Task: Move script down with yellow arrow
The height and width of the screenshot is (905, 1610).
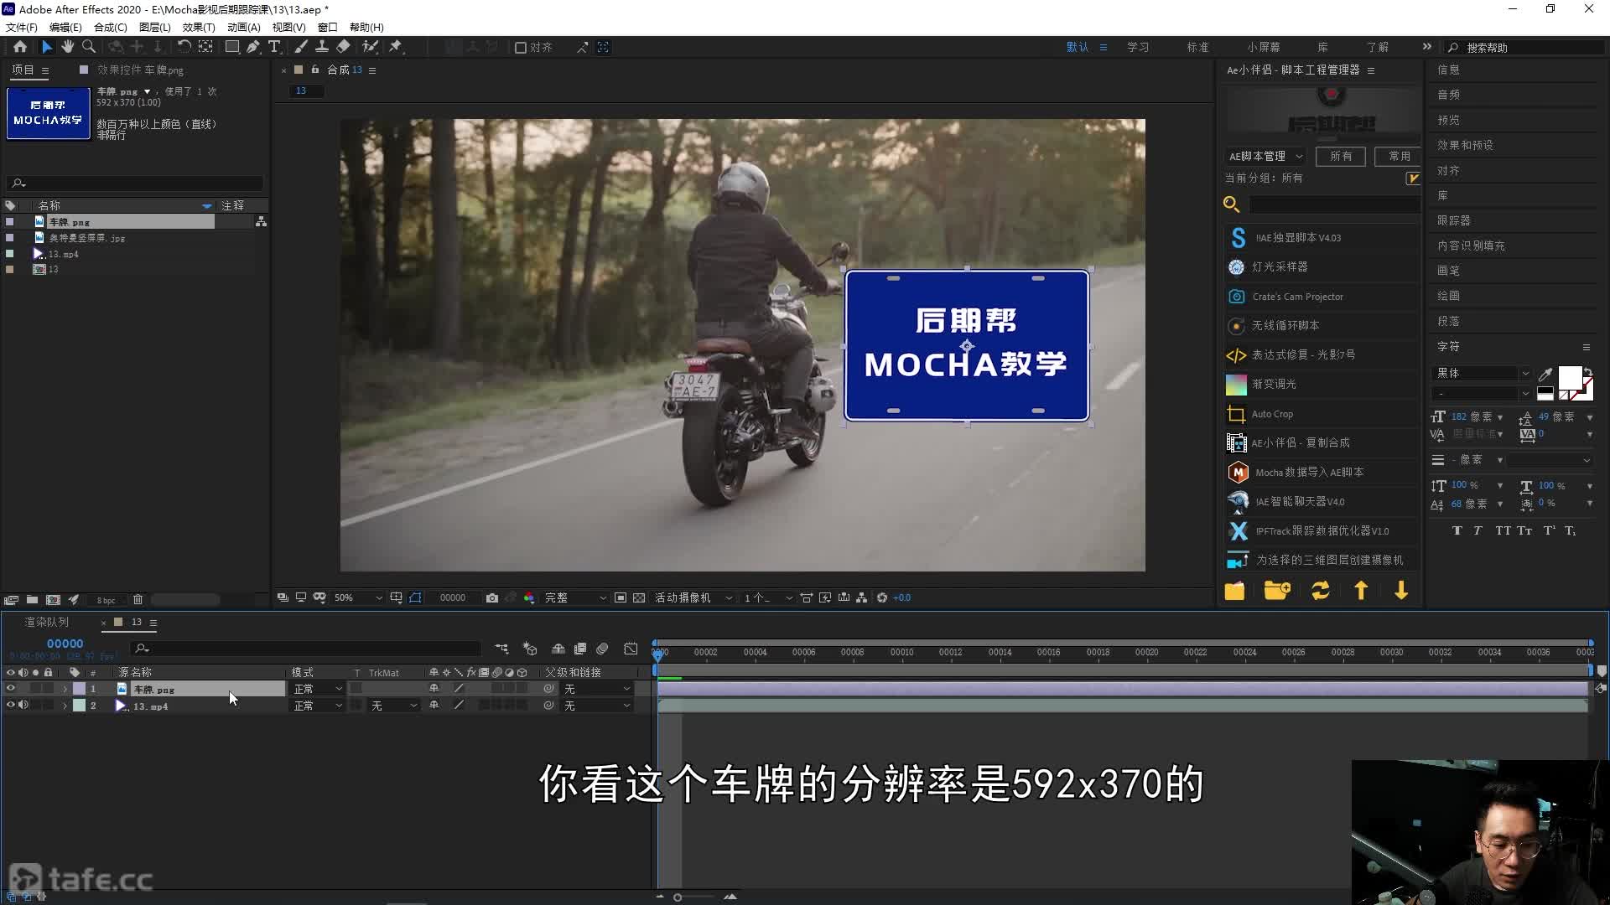Action: [x=1401, y=591]
